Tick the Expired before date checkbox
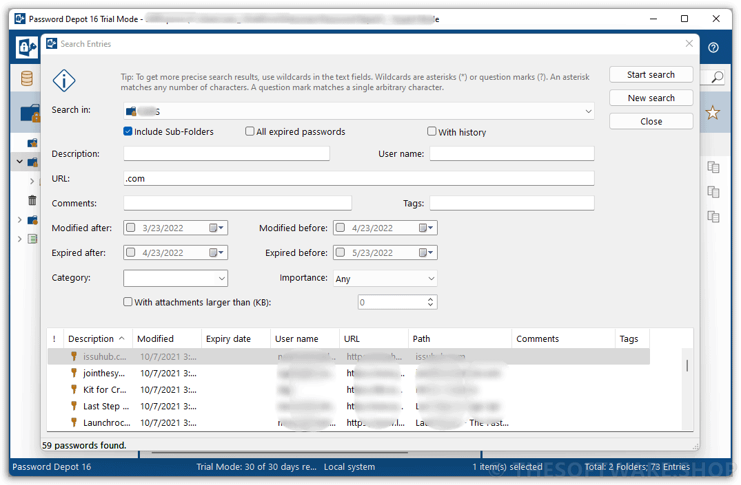This screenshot has height=485, width=741. point(341,252)
